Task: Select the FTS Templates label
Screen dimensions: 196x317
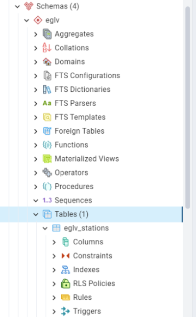Action: [x=80, y=117]
